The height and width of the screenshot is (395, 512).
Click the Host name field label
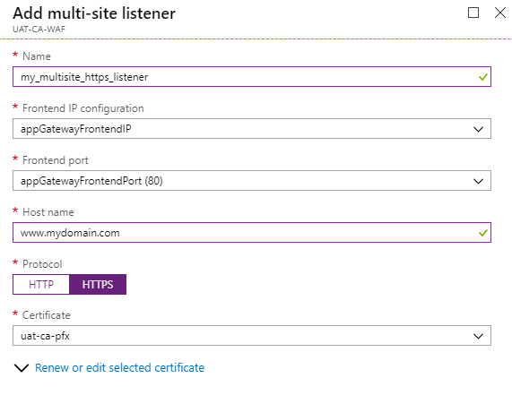click(x=48, y=212)
